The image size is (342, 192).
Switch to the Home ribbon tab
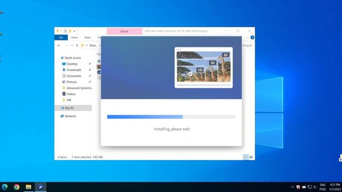point(74,37)
